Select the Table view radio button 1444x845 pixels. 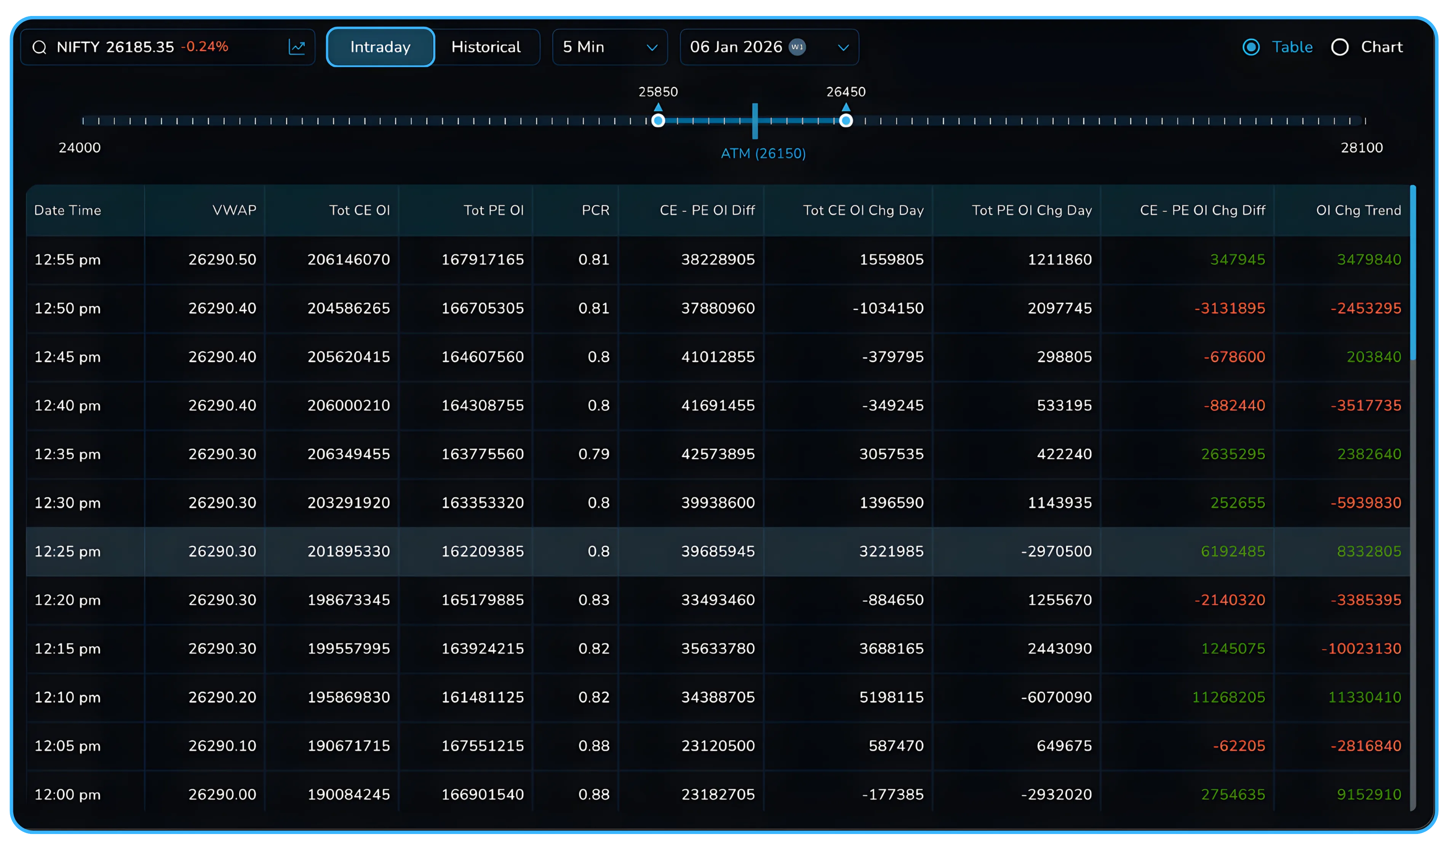(x=1251, y=47)
